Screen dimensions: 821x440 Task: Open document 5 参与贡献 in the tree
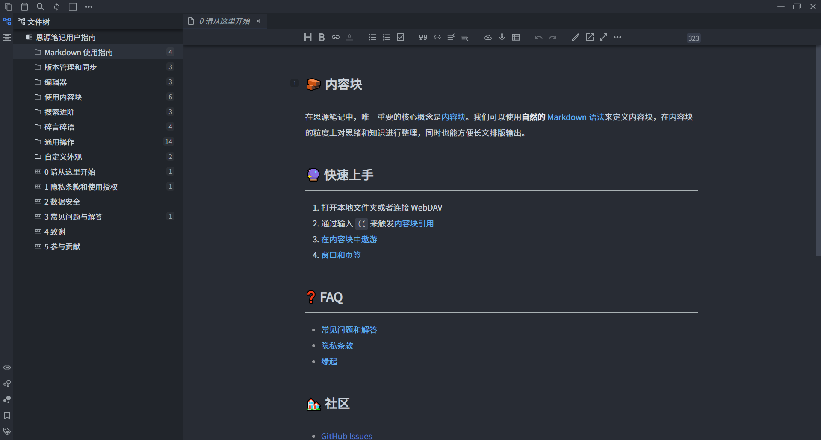(98, 246)
